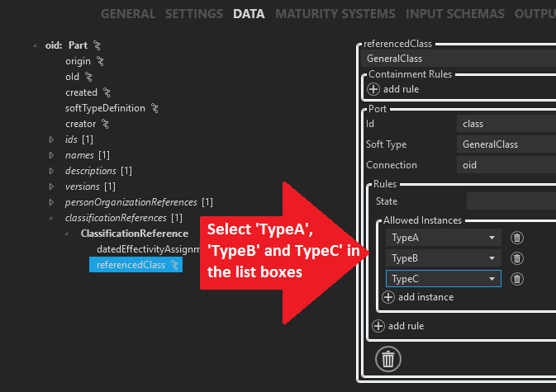This screenshot has height=392, width=556.
Task: Click plus icon for add rule under Rules
Action: coord(378,326)
